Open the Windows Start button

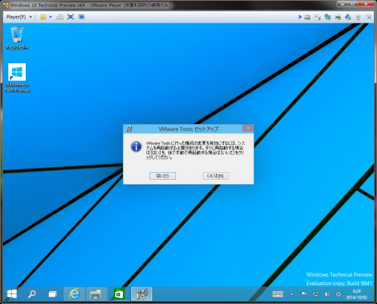coord(12,294)
